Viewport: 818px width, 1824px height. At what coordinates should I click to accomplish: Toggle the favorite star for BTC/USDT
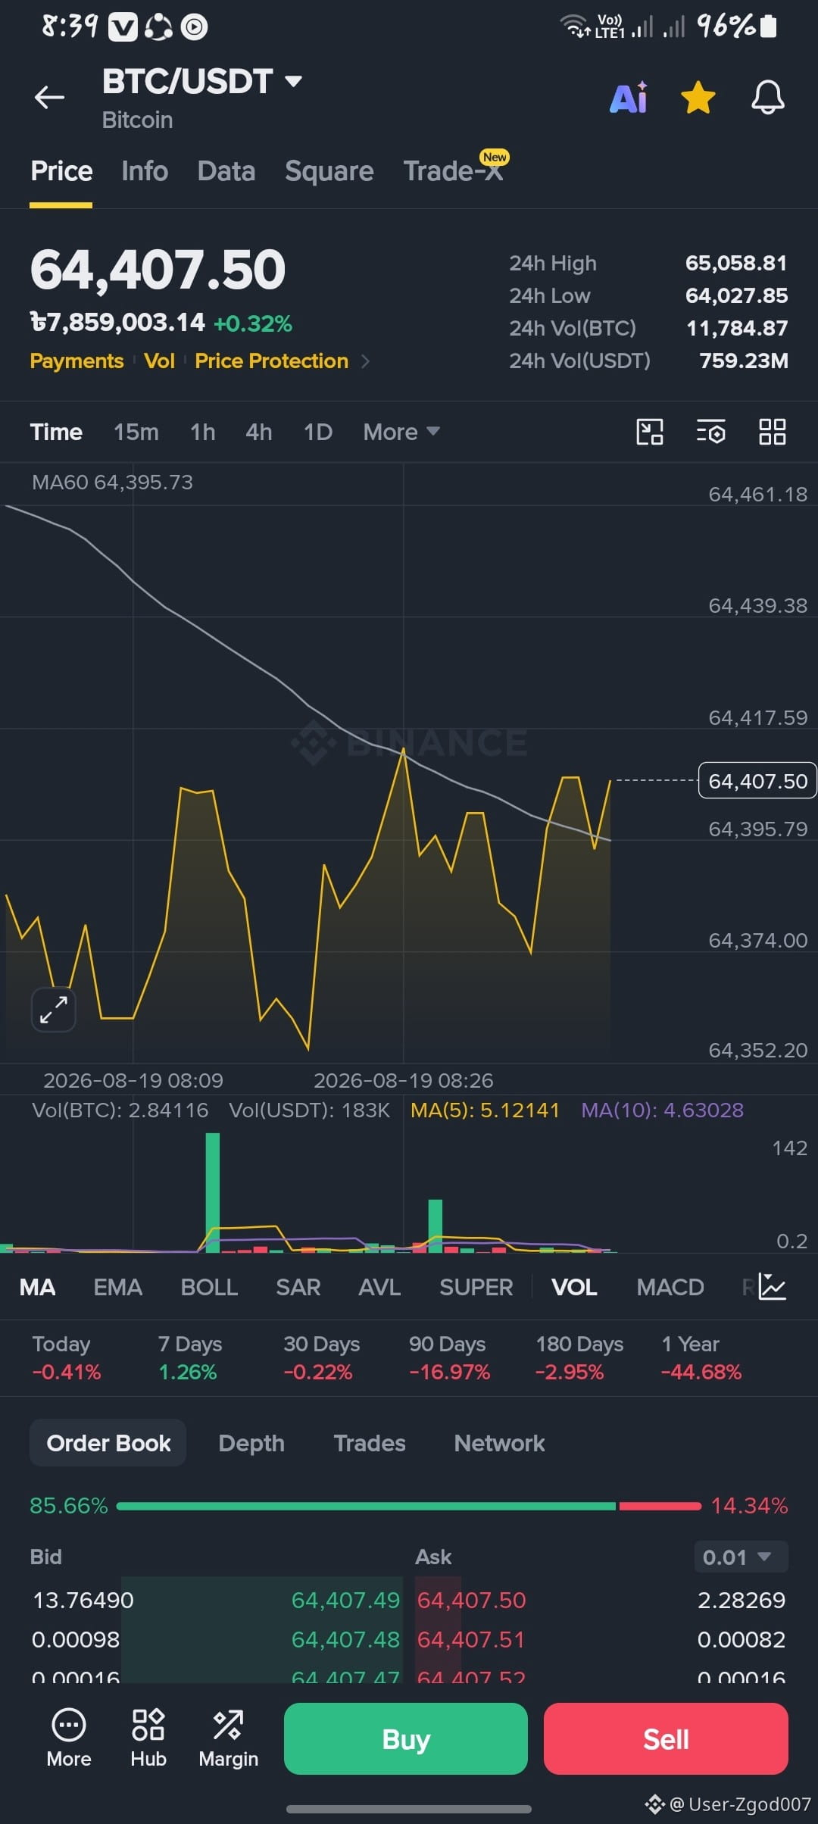pos(698,98)
